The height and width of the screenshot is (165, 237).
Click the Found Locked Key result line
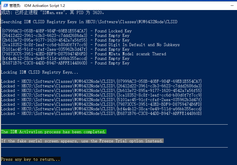[x=66, y=31]
